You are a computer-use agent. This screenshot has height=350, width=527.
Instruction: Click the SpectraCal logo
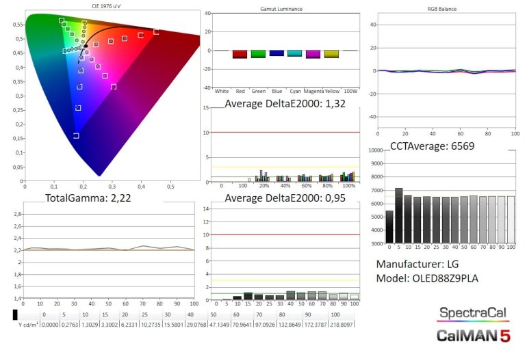pos(473,314)
